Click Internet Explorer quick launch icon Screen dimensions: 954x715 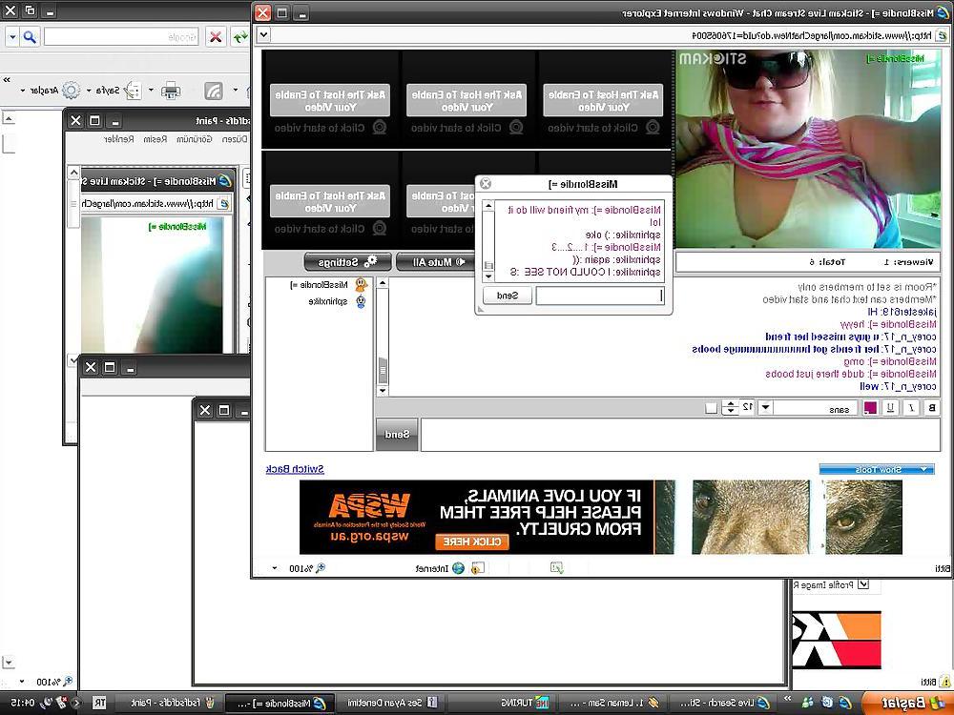pos(845,703)
